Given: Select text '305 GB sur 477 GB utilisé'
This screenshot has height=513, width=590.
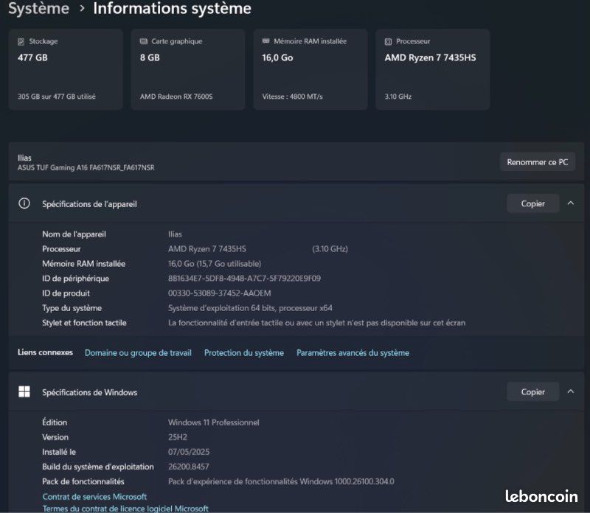Looking at the screenshot, I should [57, 97].
